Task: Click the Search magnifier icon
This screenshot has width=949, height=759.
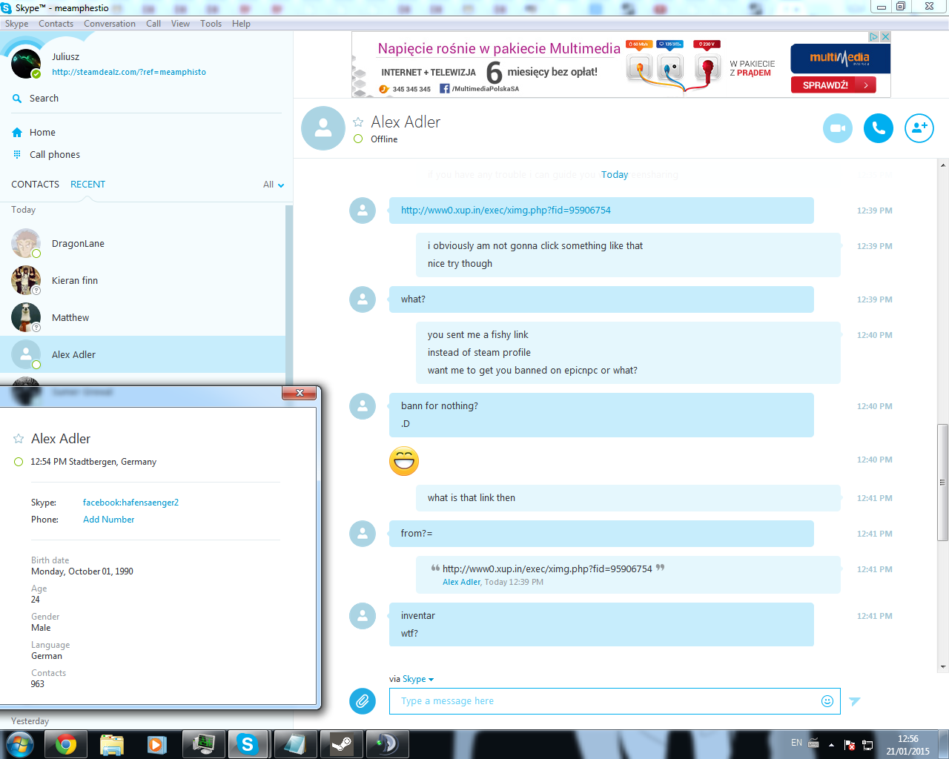Action: [x=17, y=99]
